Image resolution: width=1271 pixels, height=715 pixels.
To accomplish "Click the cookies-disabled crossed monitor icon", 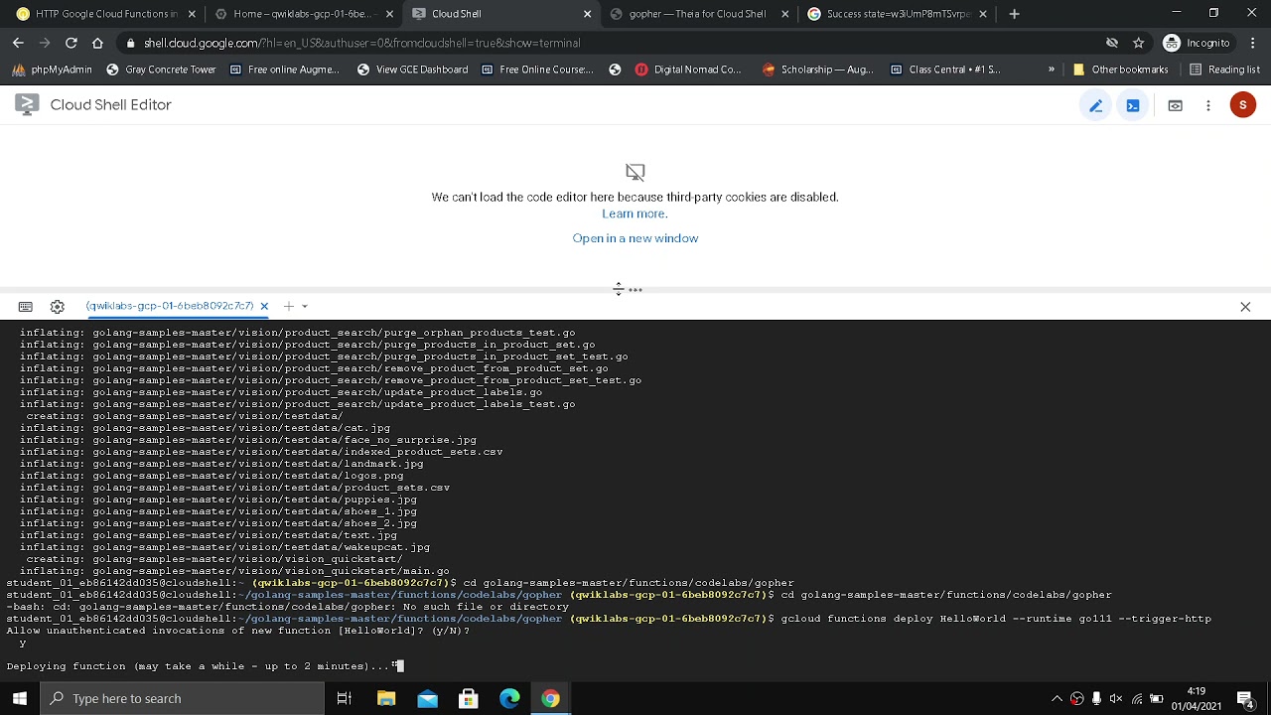I will 635,173.
